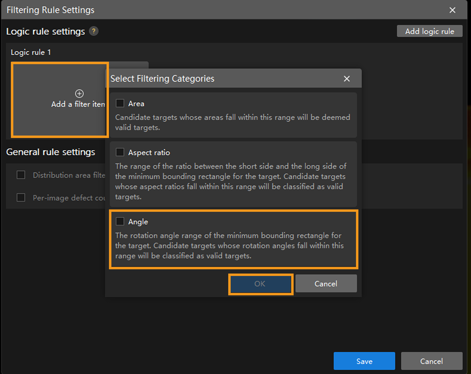Click the plus icon for adding a filter item
Screen dimensions: 471x374
coord(79,93)
